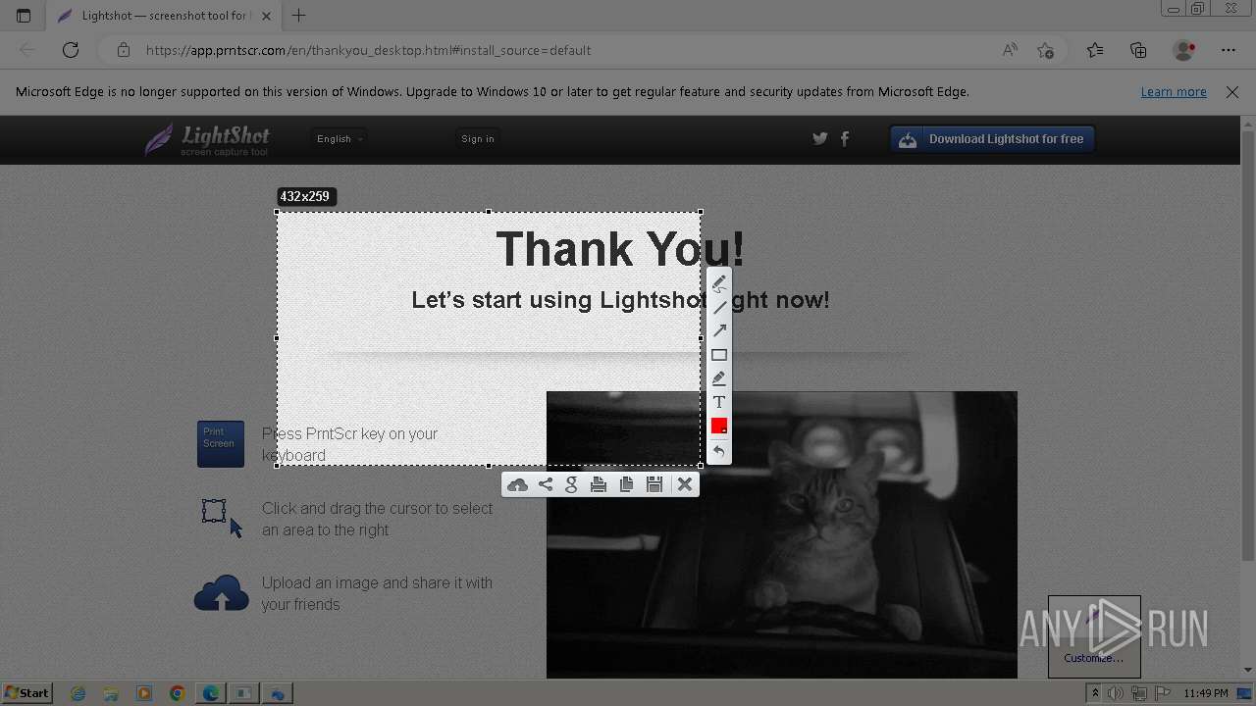Viewport: 1256px width, 706px height.
Task: Select the Lightshot tab
Action: click(164, 16)
